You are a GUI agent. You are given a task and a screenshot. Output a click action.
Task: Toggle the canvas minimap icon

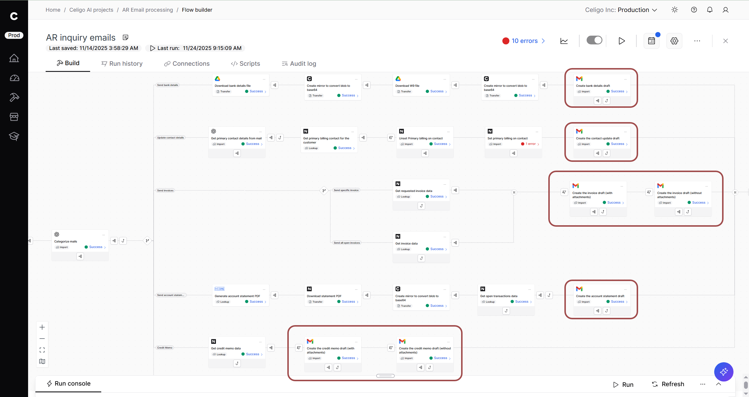click(42, 361)
